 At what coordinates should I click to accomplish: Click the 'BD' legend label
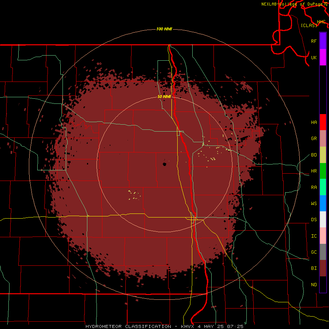tap(314, 155)
